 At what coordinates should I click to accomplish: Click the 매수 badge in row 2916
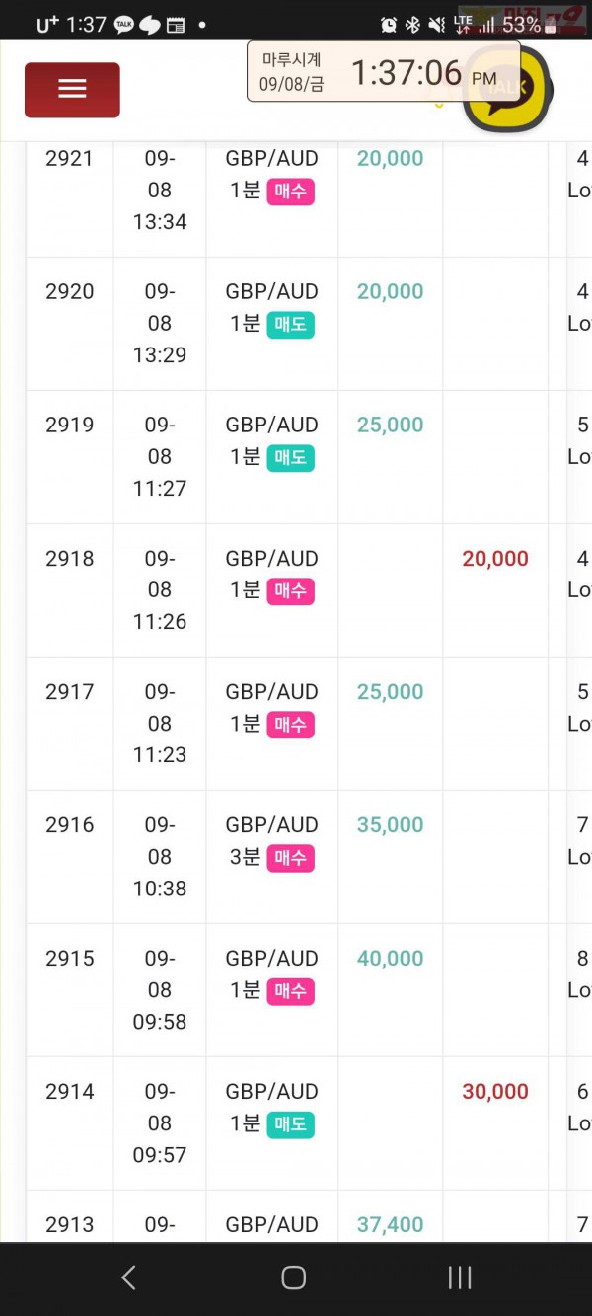pos(291,858)
